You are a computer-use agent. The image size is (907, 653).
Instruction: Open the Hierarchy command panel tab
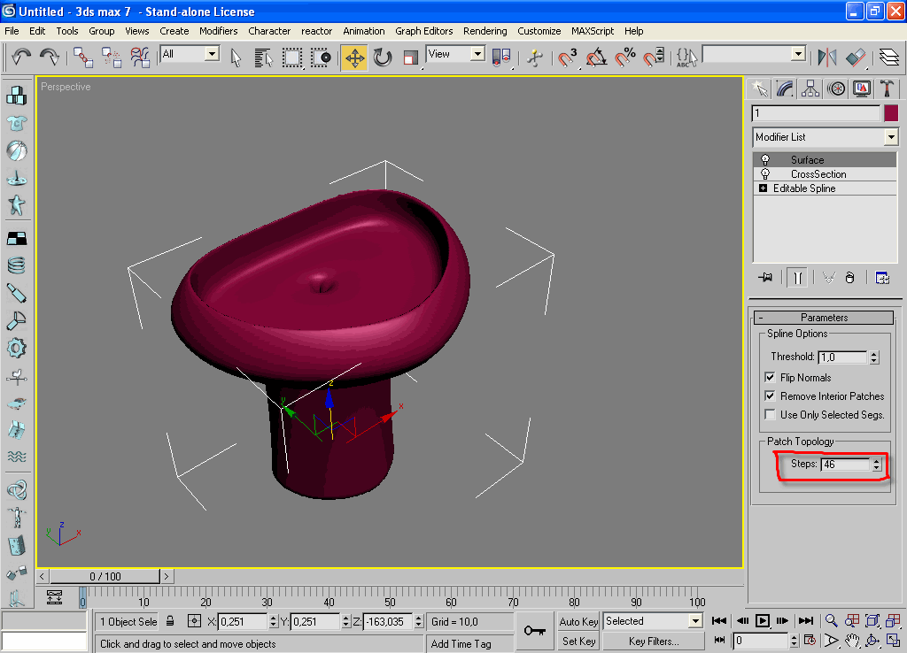[x=810, y=88]
